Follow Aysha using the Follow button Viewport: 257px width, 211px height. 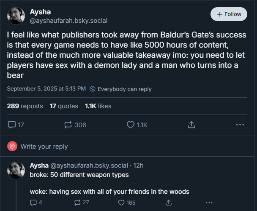(229, 14)
